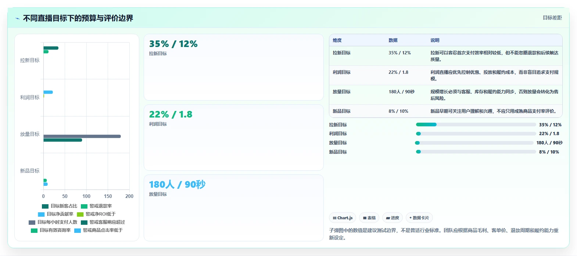Select the 进度 chip
Image resolution: width=577 pixels, height=256 pixels.
click(x=393, y=218)
